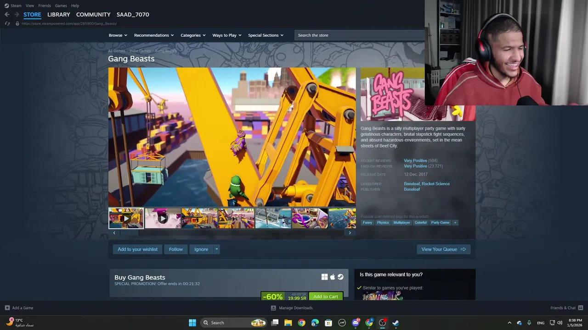The width and height of the screenshot is (588, 330).
Task: Select the Physics tag
Action: click(383, 223)
